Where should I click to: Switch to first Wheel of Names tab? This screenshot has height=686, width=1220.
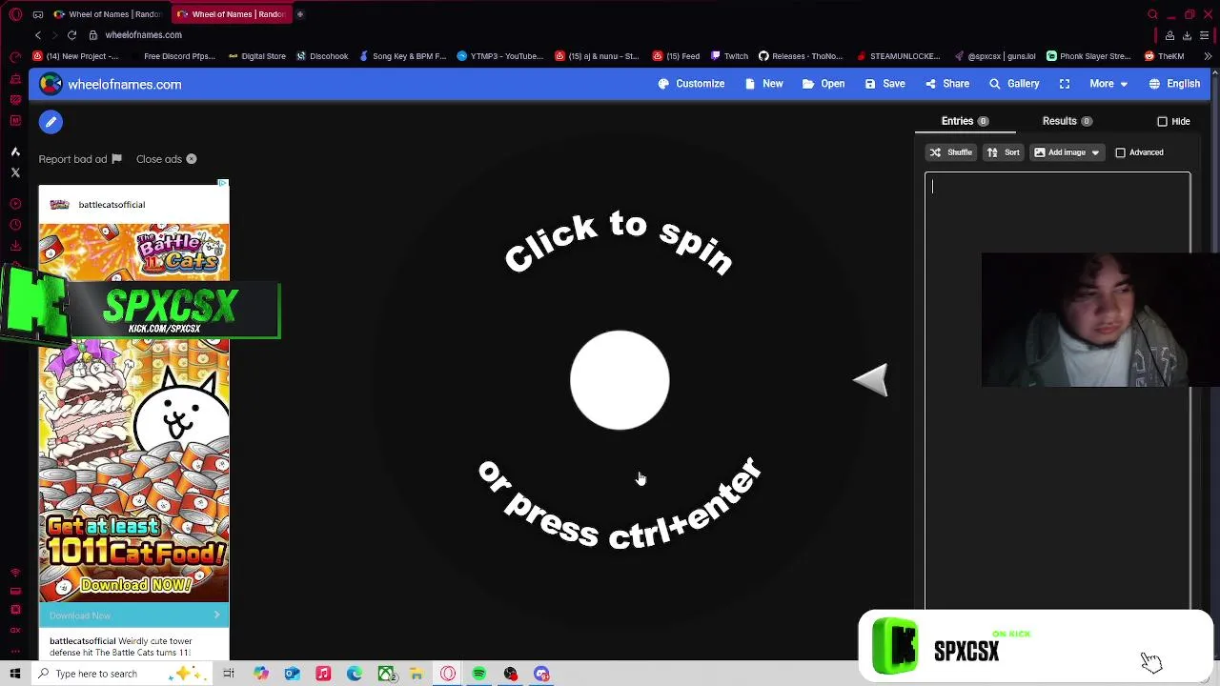[108, 14]
